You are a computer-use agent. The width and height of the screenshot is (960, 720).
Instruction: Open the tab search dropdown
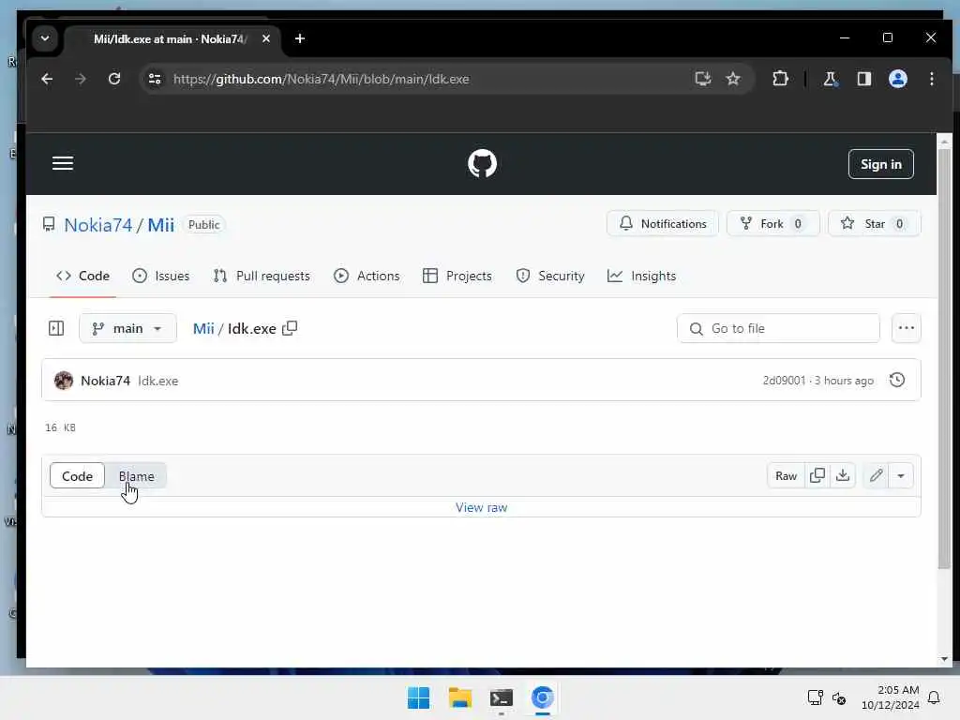tap(45, 38)
